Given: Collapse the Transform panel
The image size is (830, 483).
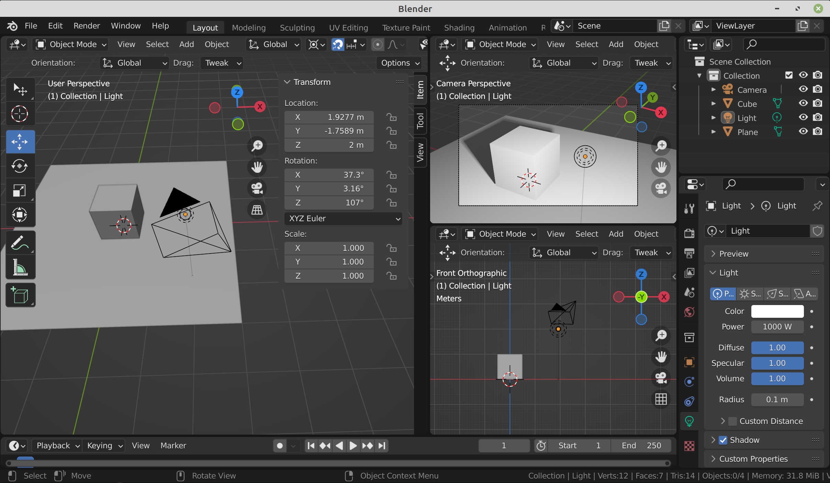Looking at the screenshot, I should tap(287, 82).
